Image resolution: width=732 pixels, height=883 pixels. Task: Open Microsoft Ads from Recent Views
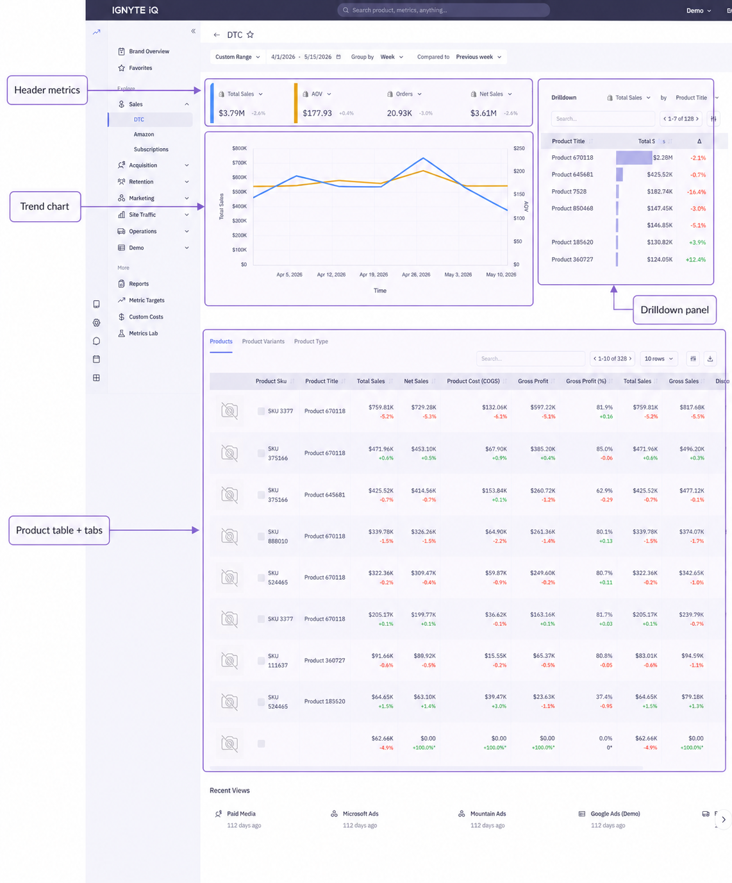pos(360,814)
